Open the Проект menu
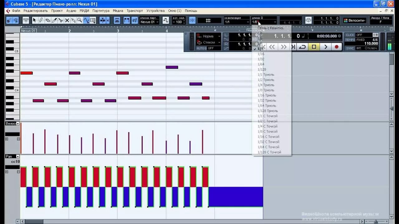The width and height of the screenshot is (399, 224). (57, 11)
